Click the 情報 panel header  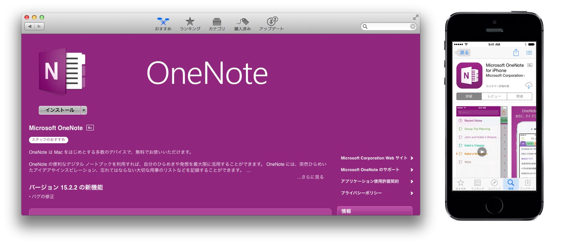coord(375,211)
